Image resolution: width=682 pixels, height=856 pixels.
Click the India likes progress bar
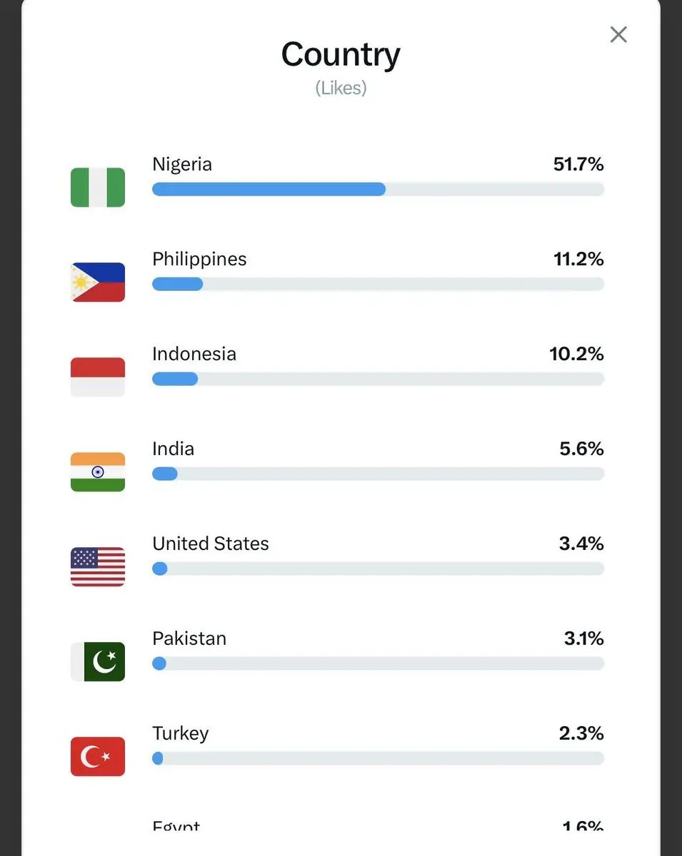(x=378, y=474)
